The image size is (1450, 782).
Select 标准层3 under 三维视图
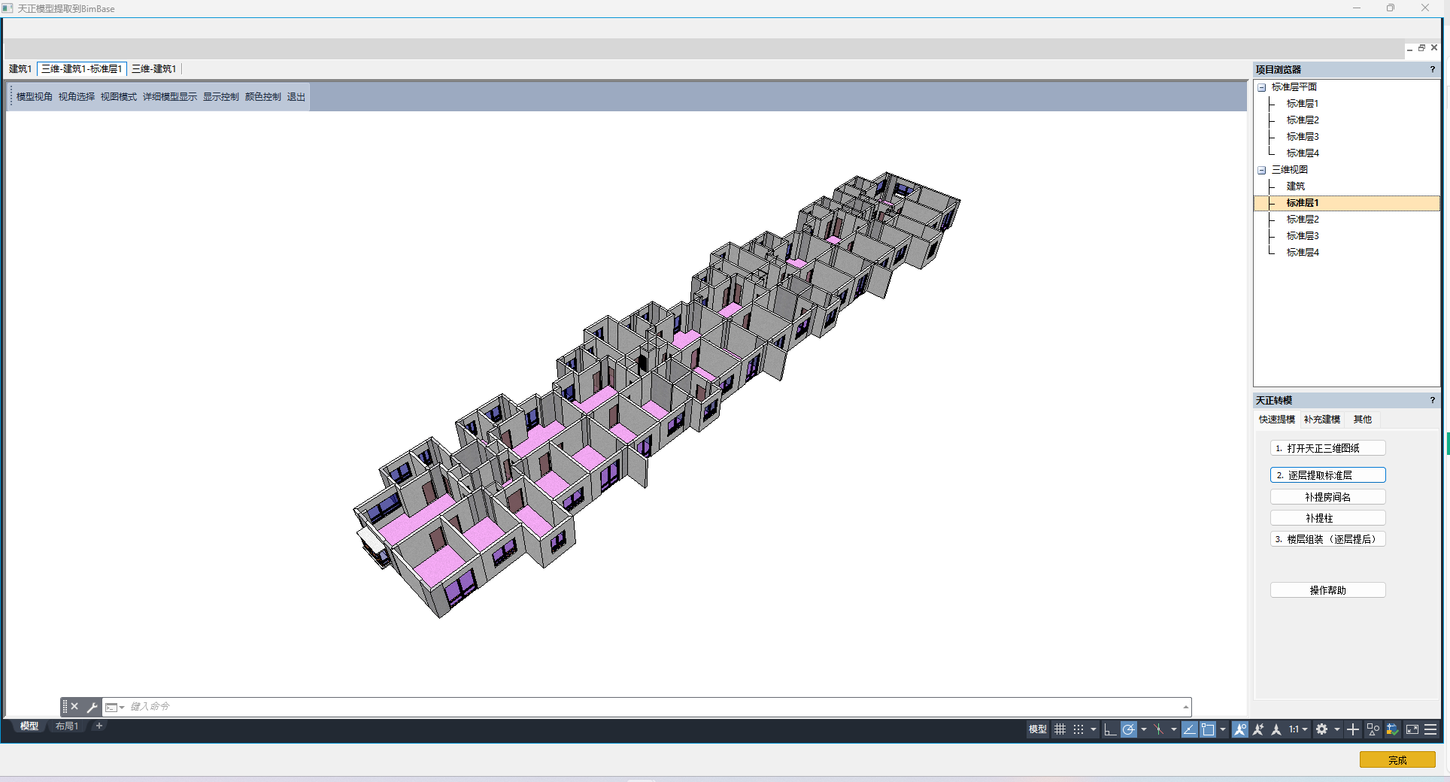(x=1303, y=236)
